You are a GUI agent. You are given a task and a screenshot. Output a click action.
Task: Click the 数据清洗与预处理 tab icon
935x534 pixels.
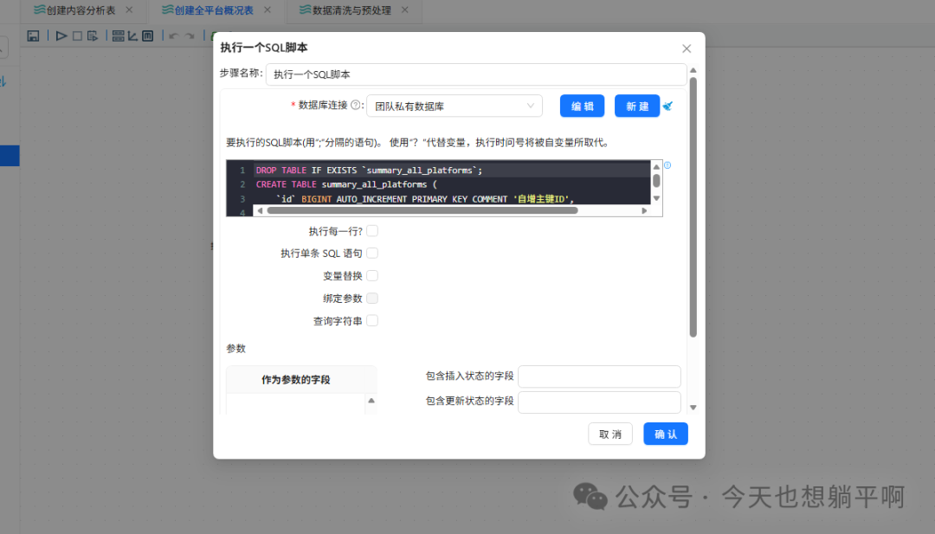(305, 10)
